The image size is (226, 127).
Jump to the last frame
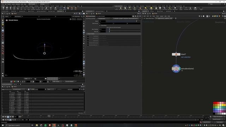tap(13, 117)
